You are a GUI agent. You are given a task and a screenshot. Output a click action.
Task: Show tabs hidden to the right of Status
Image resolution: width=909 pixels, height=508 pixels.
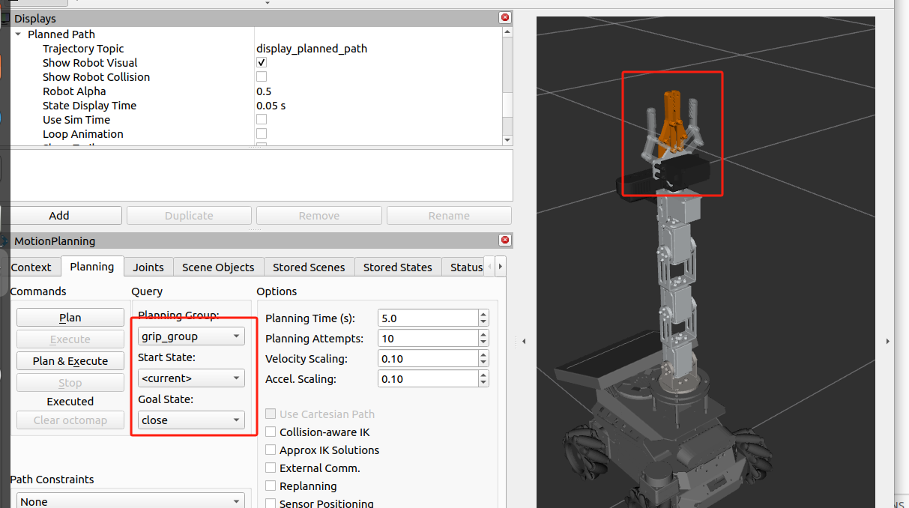[500, 266]
